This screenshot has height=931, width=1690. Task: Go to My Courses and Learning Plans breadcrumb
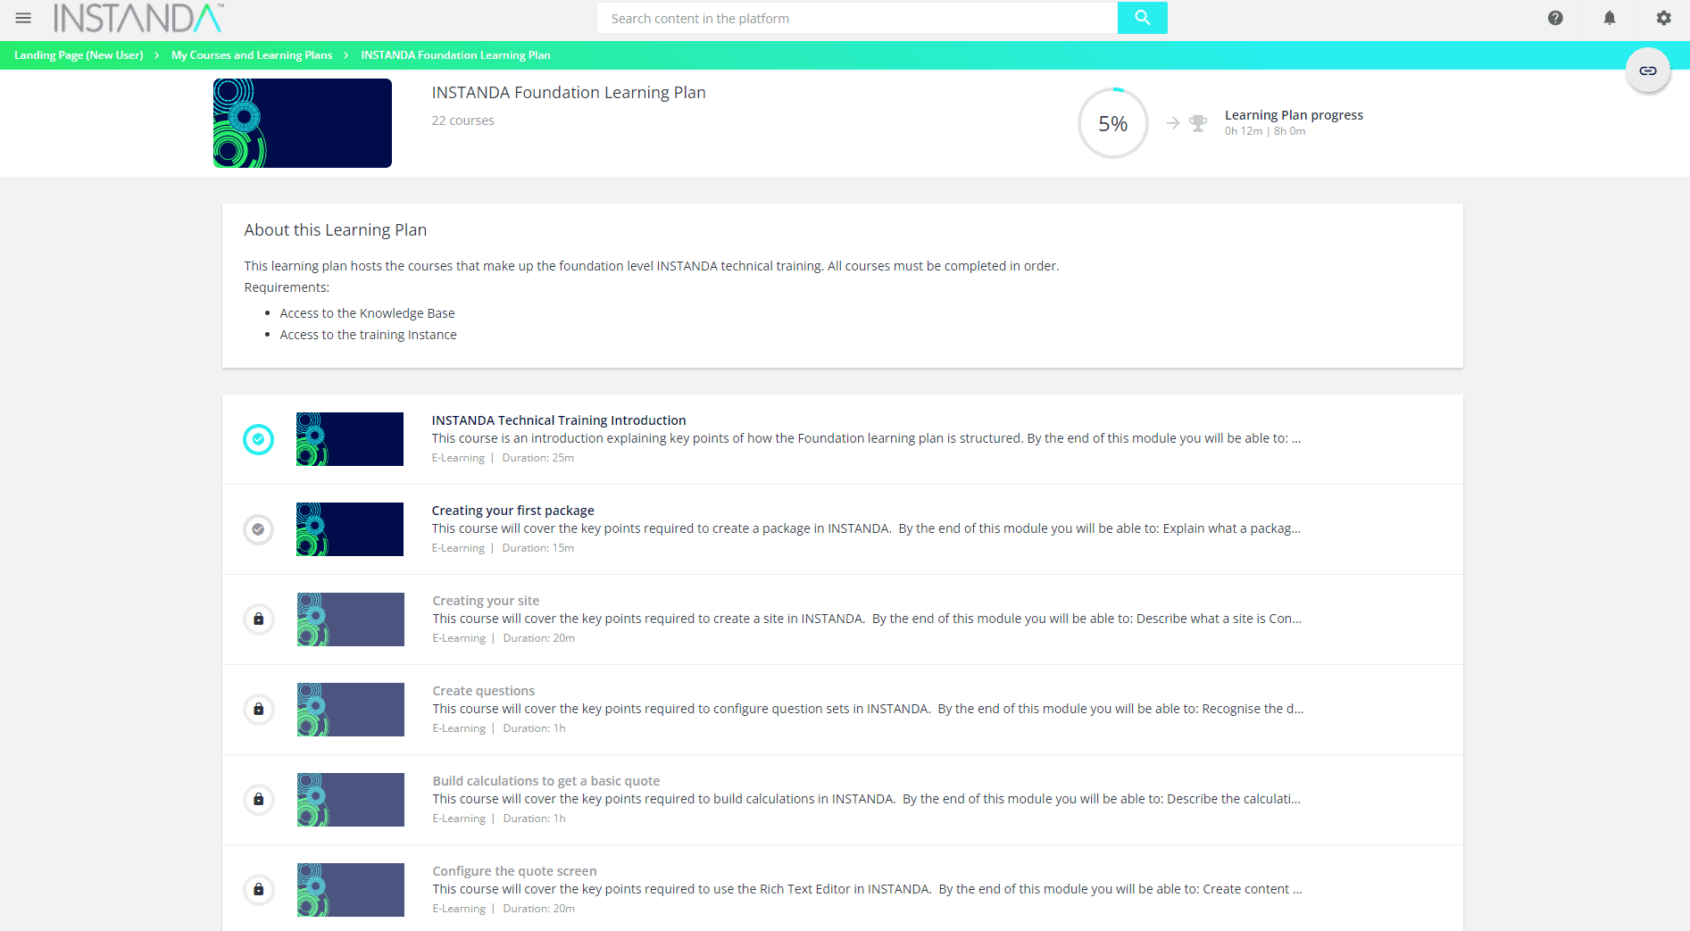[x=252, y=55]
